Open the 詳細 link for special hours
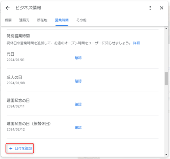 pos(136,43)
